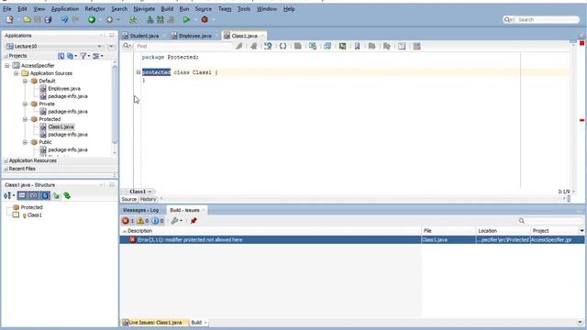Click the green double-arrow refresh icon in Structure panel
This screenshot has width=587, height=330.
coord(67,195)
